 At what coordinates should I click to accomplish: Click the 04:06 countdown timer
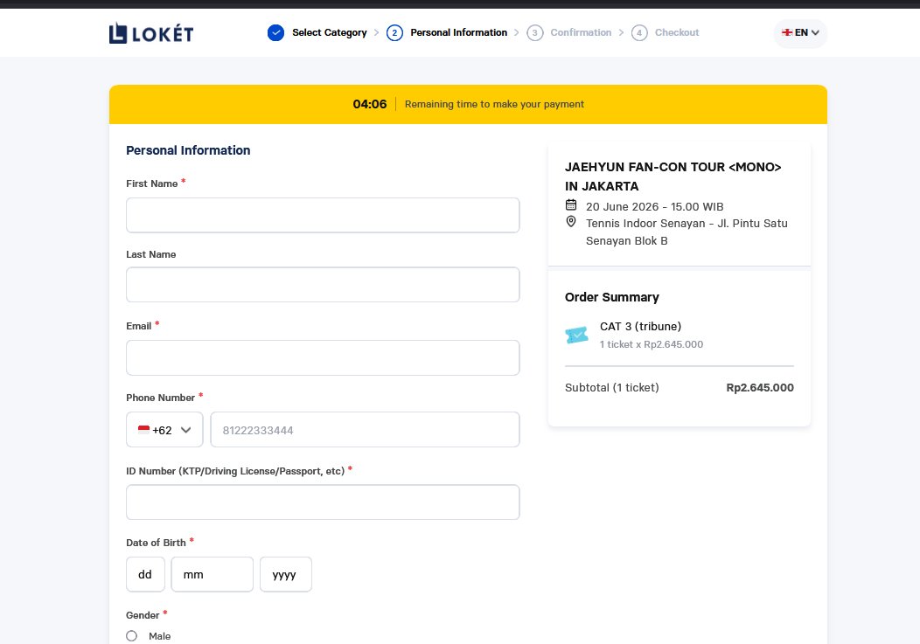[370, 104]
